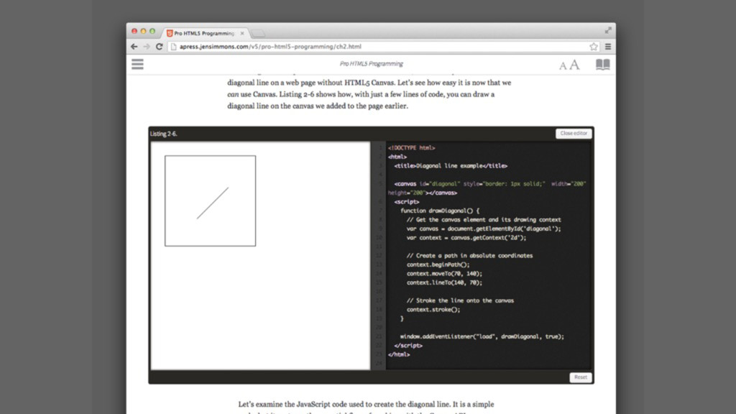Click the 'window.addEventListener' code line
Screen dimensions: 736x414
[x=482, y=336]
